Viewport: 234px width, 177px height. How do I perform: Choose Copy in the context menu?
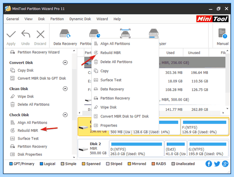125,71
